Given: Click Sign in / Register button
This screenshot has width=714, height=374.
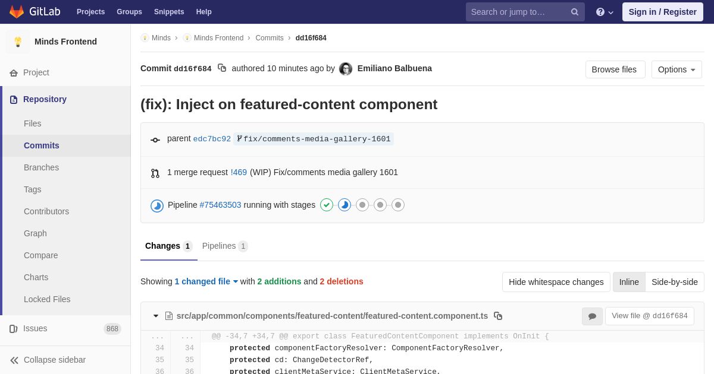Looking at the screenshot, I should (663, 12).
